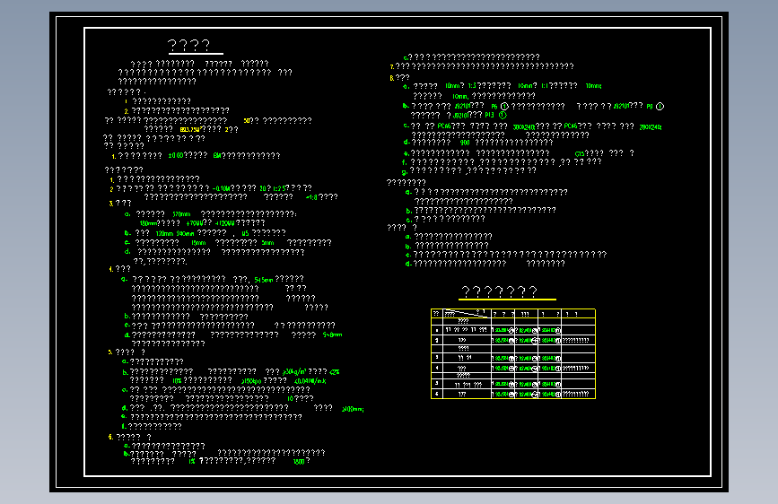Screen dimensions: 778x504
Task: Click the green "570mm" dimension text
Action: point(181,214)
